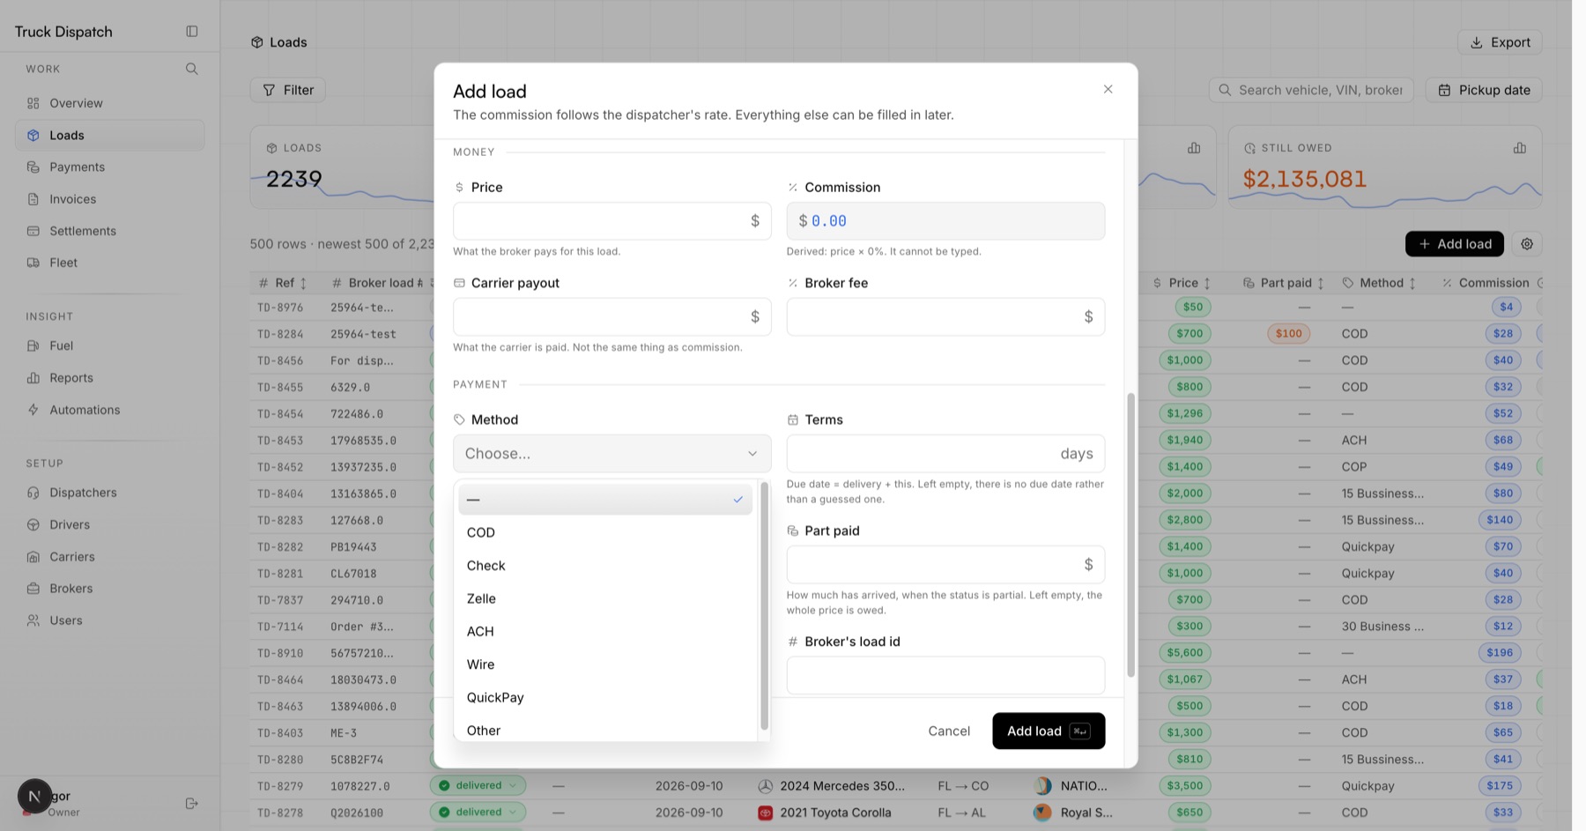Viewport: 1586px width, 831px height.
Task: Open Drivers setup page
Action: 109,524
